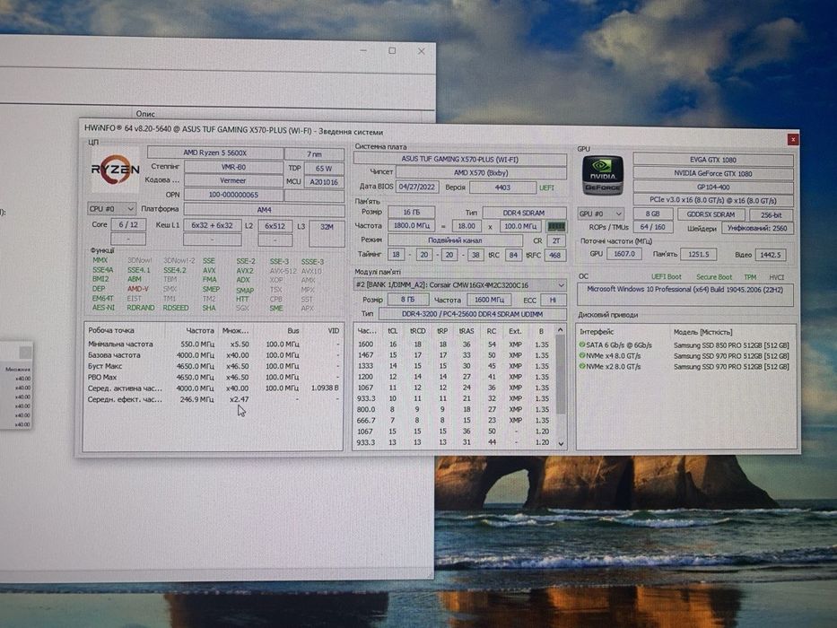Image resolution: width=837 pixels, height=628 pixels.
Task: Click the AM4 platform field
Action: click(x=264, y=210)
